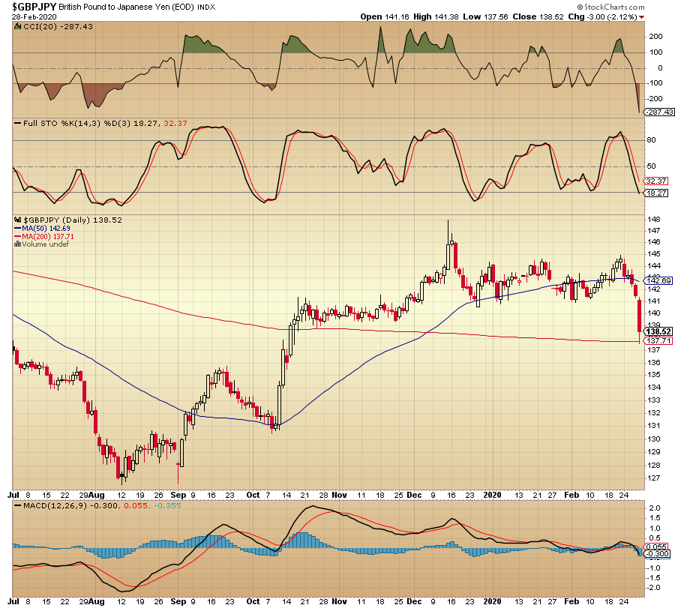Click the StockCharts.com copyright logo

(610, 7)
